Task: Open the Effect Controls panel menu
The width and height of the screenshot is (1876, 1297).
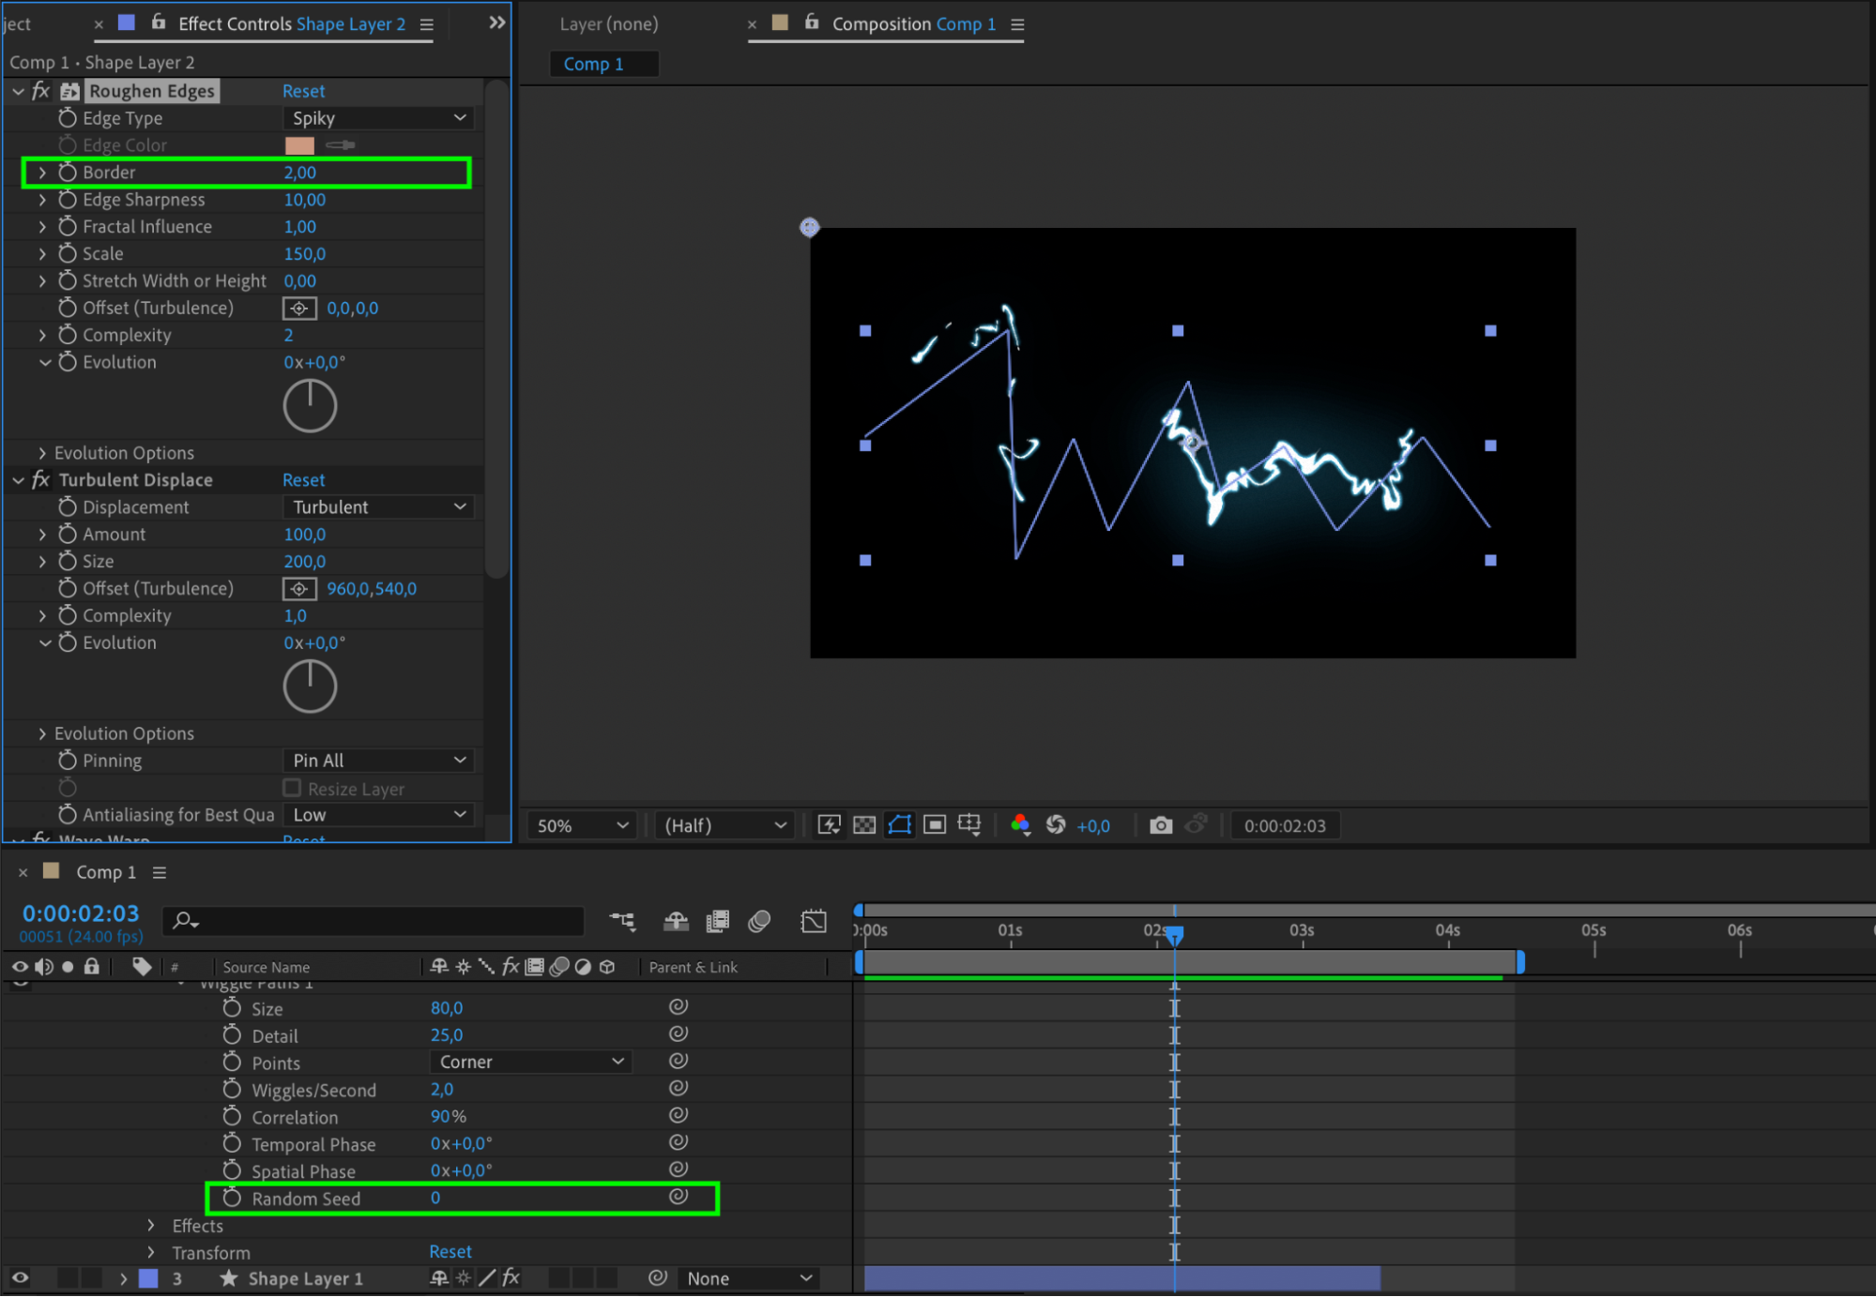Action: pos(427,24)
